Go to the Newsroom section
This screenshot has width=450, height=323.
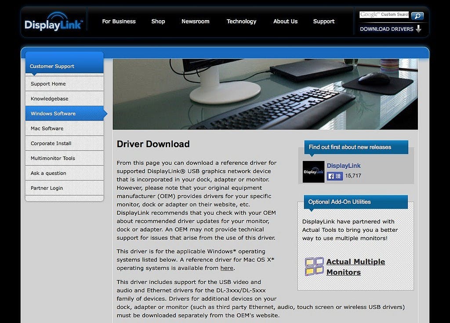coord(196,22)
